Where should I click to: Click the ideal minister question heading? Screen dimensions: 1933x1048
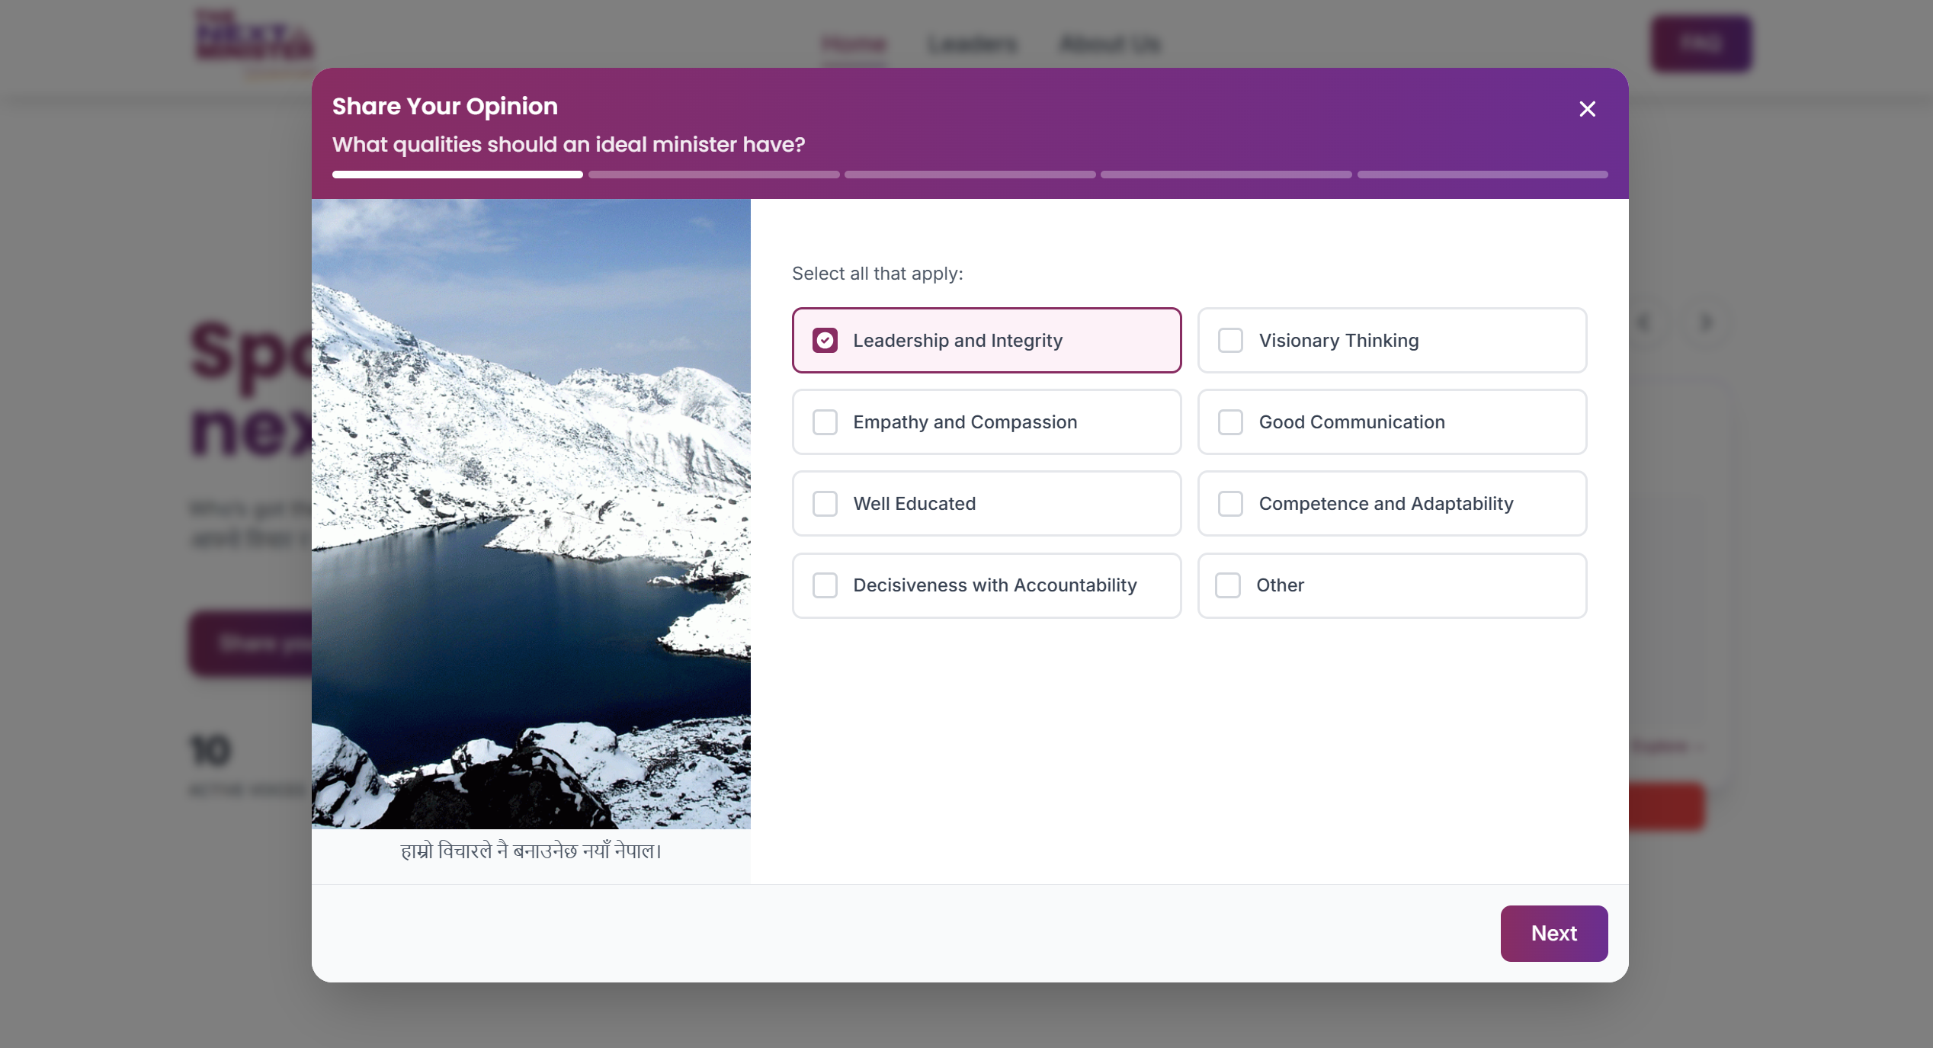(x=569, y=144)
